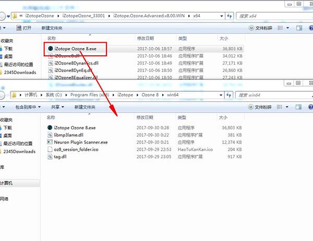Viewport: 313px width, 241px height.
Task: Click Neuron Plugin Scanner.exe file icon
Action: 50,142
